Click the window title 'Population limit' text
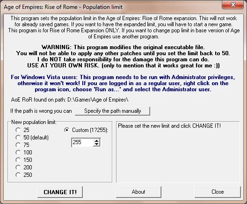 pos(102,7)
